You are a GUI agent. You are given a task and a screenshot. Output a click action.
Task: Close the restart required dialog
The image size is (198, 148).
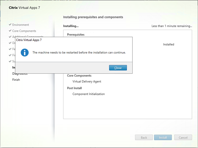pos(118,68)
